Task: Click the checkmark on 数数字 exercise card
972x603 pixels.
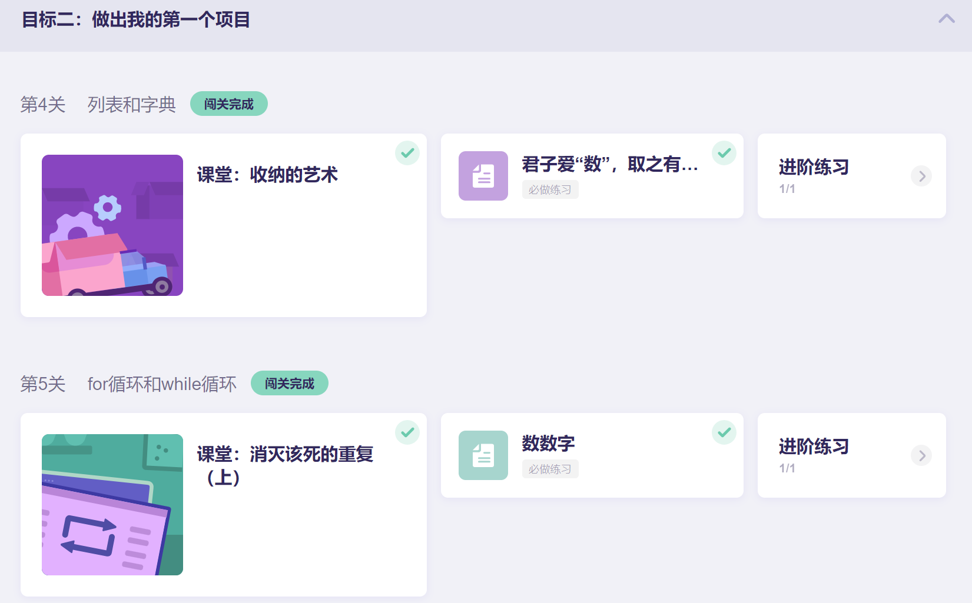Action: [724, 432]
